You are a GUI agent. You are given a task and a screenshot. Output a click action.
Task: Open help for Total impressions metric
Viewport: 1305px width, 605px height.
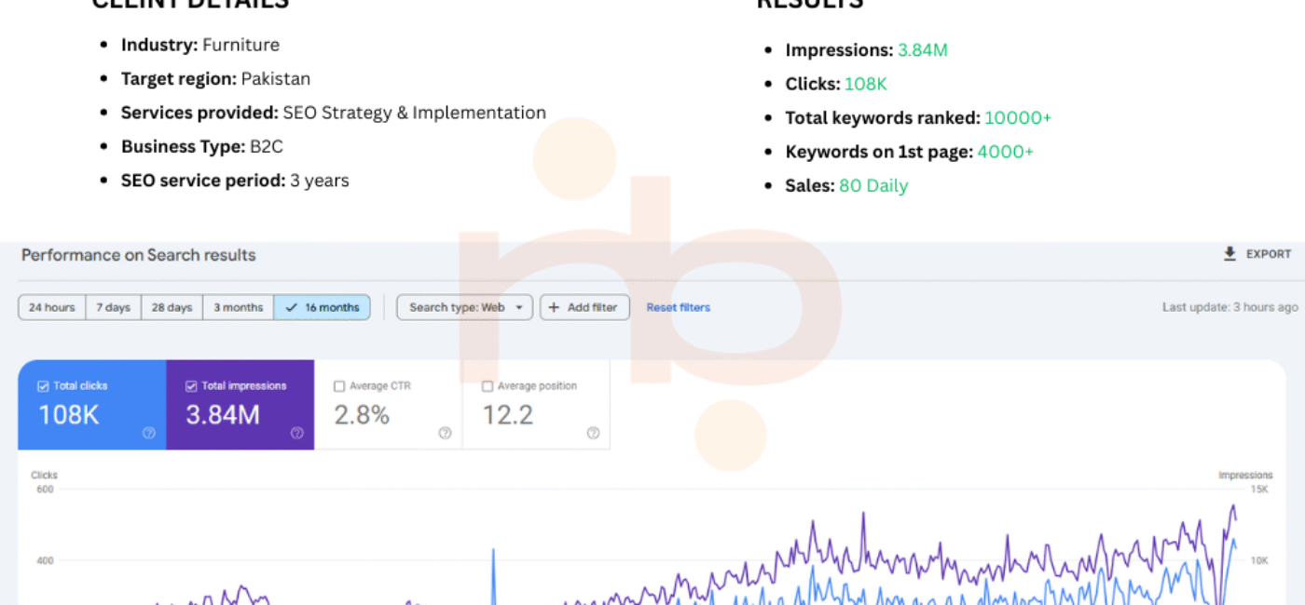[x=297, y=433]
